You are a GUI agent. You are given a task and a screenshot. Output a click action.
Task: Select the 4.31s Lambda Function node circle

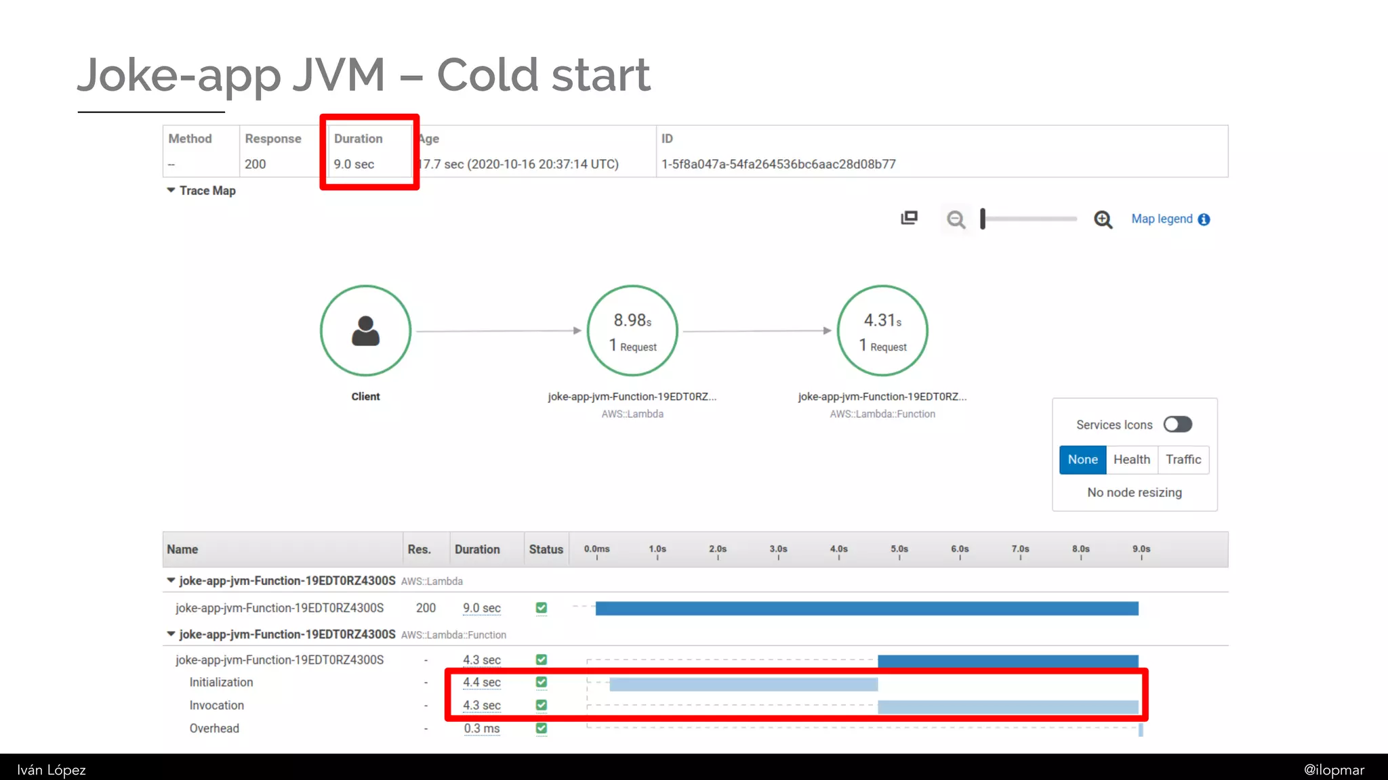882,330
